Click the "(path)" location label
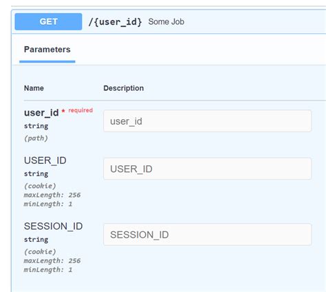326x292 pixels. [x=36, y=138]
